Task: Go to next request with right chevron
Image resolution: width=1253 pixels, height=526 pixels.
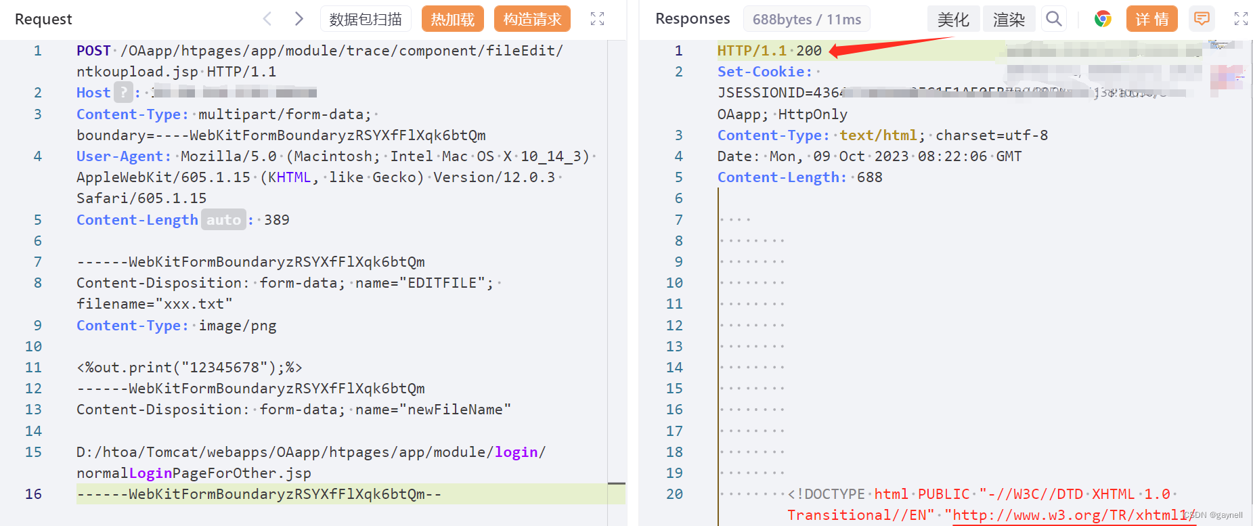Action: tap(299, 19)
